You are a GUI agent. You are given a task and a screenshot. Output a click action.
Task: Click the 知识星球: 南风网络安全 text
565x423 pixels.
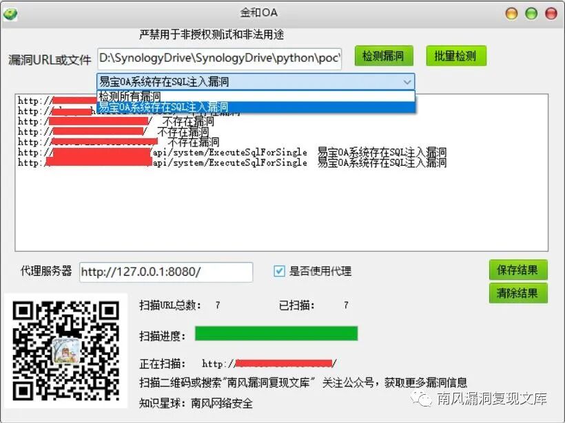(x=196, y=403)
